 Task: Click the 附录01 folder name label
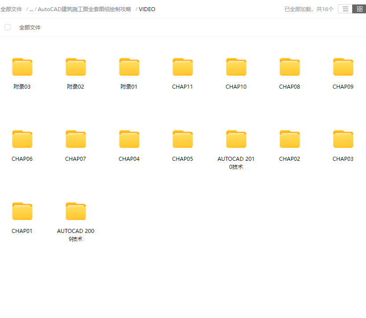click(x=129, y=87)
